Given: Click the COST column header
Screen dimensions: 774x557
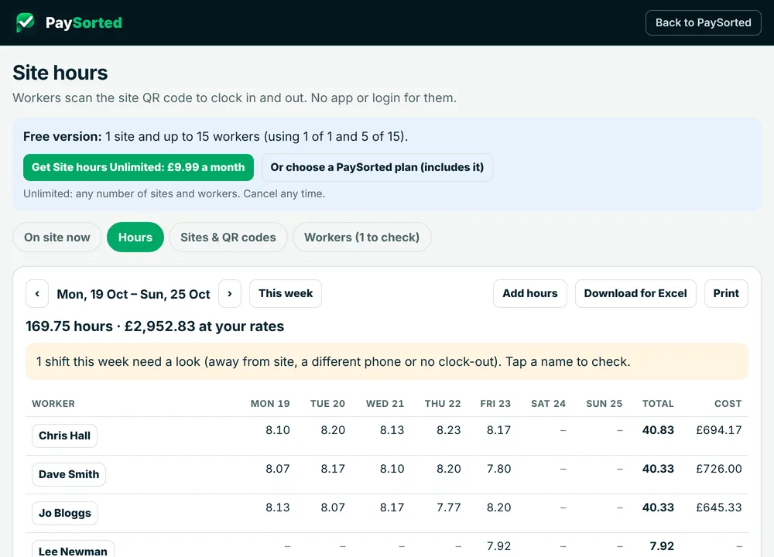Looking at the screenshot, I should pyautogui.click(x=728, y=404).
